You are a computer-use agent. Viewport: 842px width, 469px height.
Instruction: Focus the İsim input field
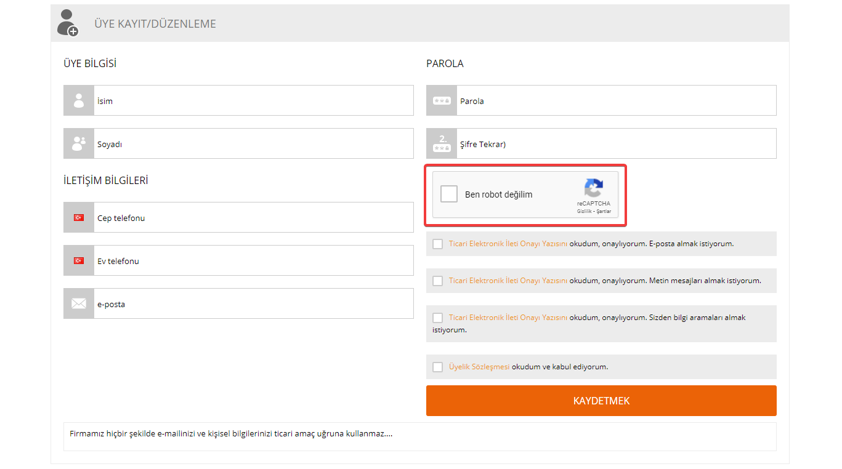point(254,100)
